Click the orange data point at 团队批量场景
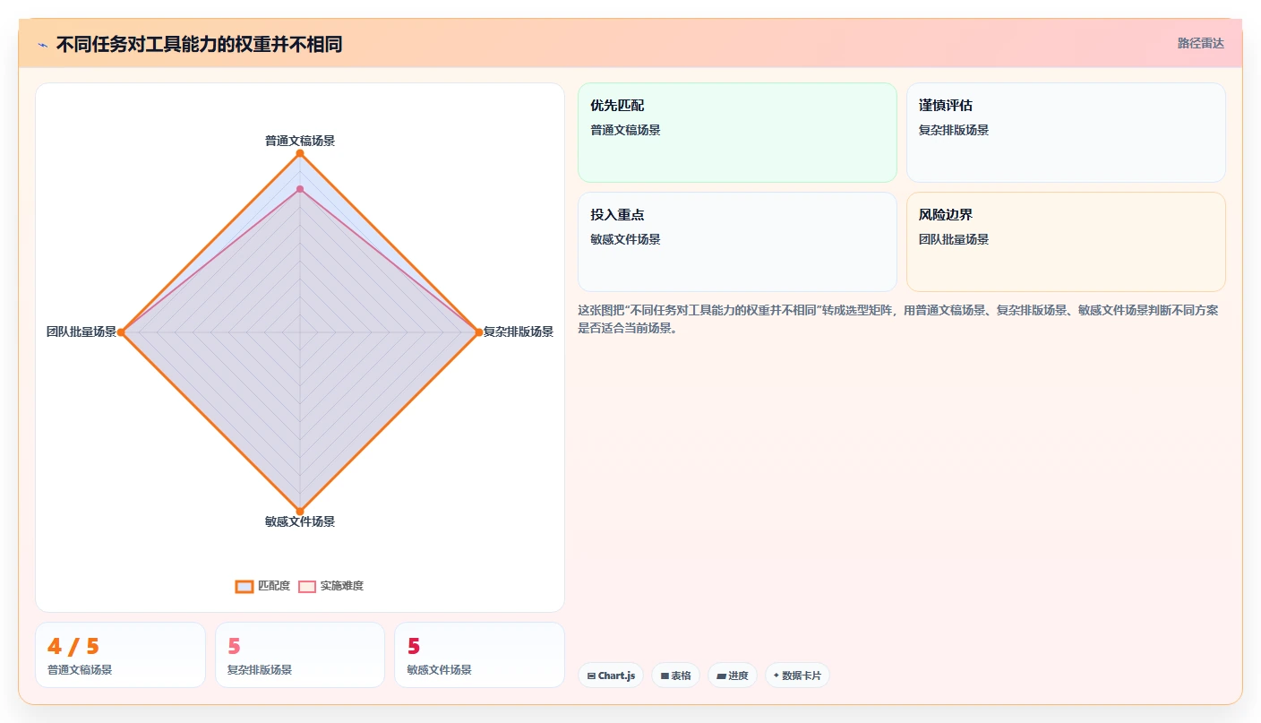 [122, 332]
